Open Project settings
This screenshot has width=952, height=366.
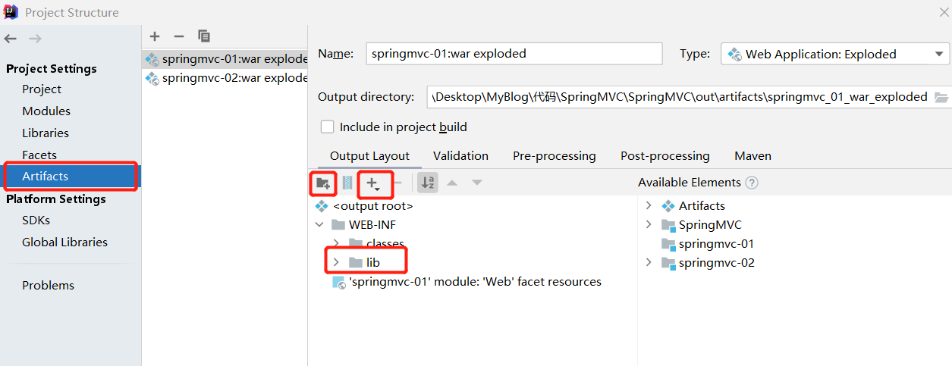[x=42, y=89]
